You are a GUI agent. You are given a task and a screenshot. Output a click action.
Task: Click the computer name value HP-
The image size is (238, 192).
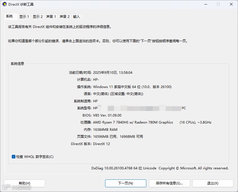(96, 80)
